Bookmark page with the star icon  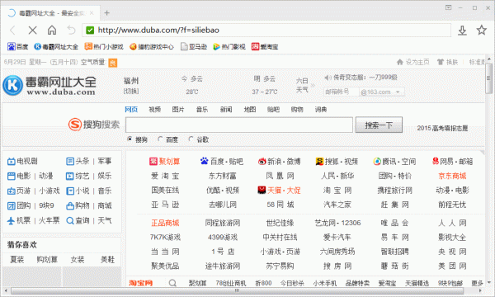482,30
